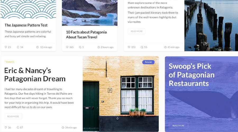The width and height of the screenshot is (238, 132).
Task: Click clock icon beside 45 min ago
Action: (x=165, y=47)
